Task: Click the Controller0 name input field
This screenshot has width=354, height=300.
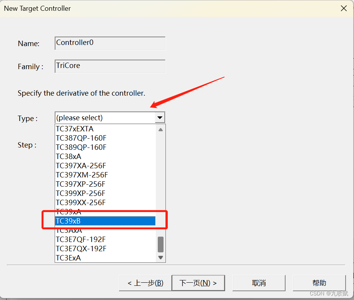Action: click(110, 43)
